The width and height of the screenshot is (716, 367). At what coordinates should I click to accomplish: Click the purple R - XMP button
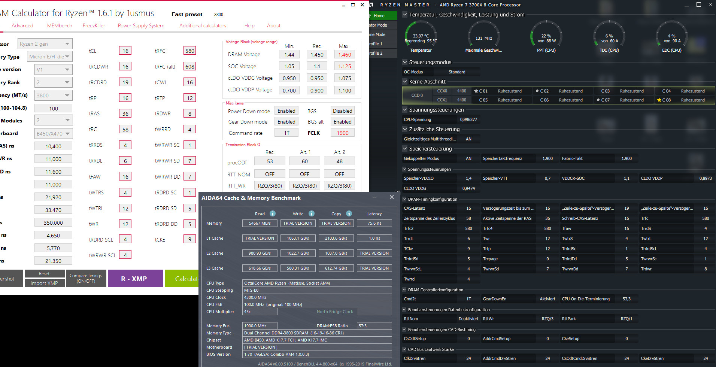(135, 278)
